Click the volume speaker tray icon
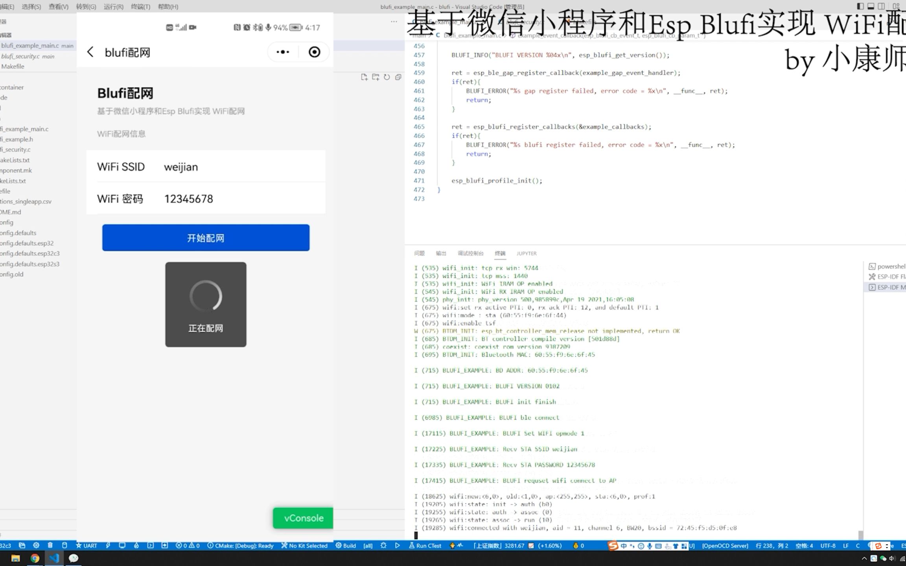 [891, 558]
